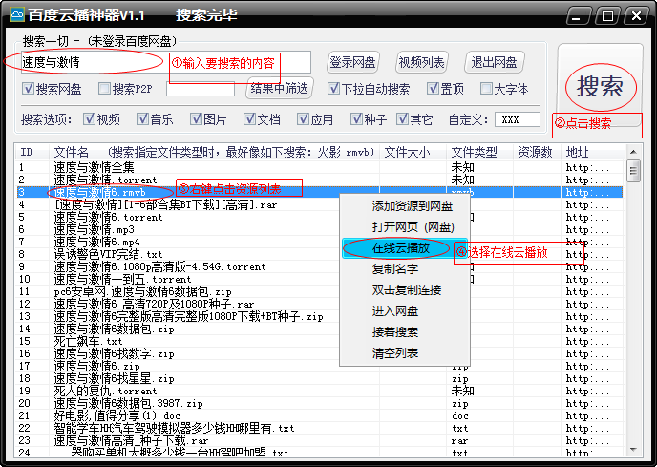This screenshot has height=467, width=657.
Task: Select row 速度与激情.mp3
Action: (319, 230)
